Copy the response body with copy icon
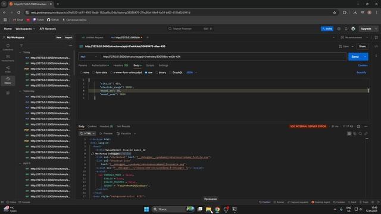 355,133
